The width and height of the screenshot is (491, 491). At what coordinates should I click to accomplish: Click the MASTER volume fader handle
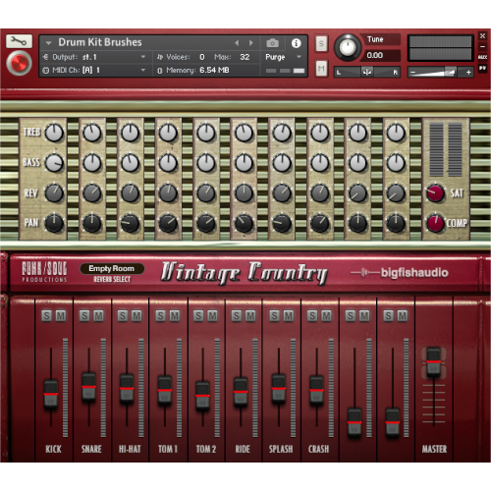click(x=434, y=361)
